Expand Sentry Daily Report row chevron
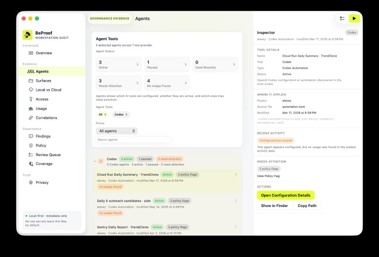Image resolution: width=379 pixels, height=257 pixels. click(236, 227)
